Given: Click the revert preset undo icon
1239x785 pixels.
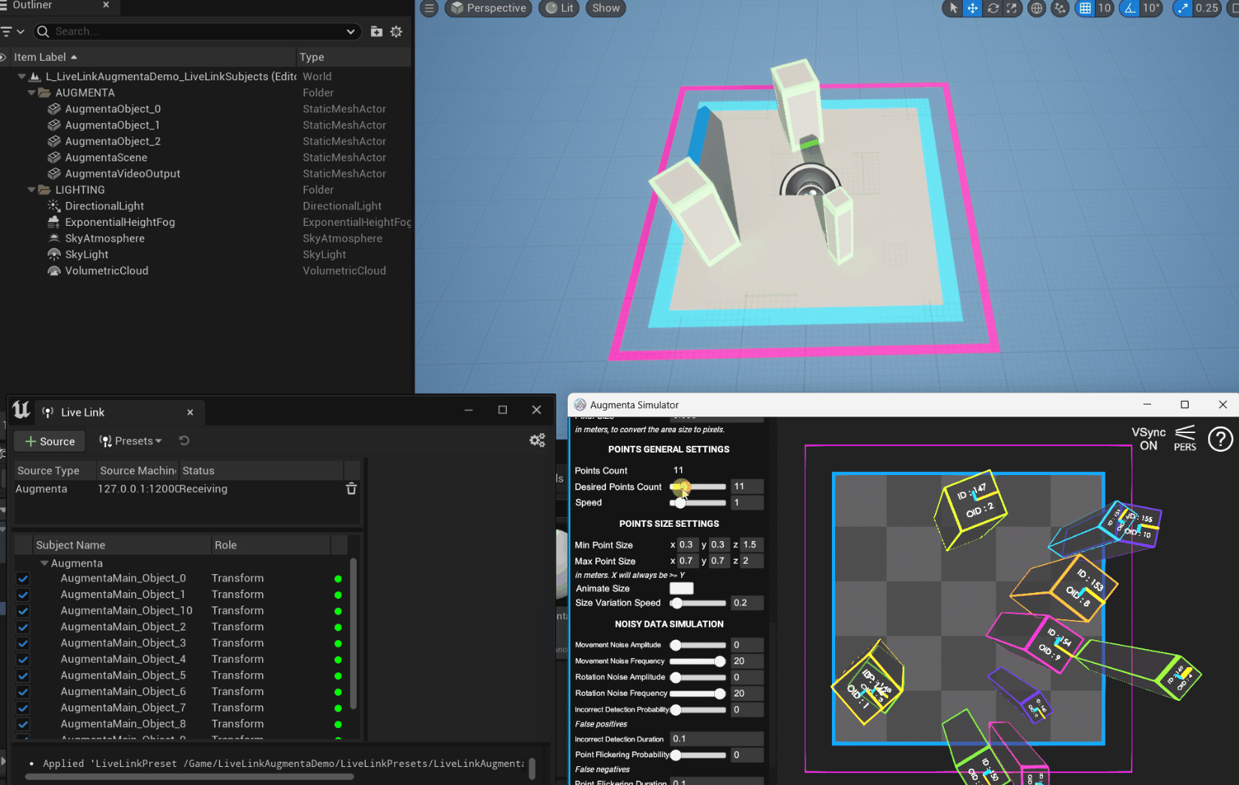Looking at the screenshot, I should 184,441.
